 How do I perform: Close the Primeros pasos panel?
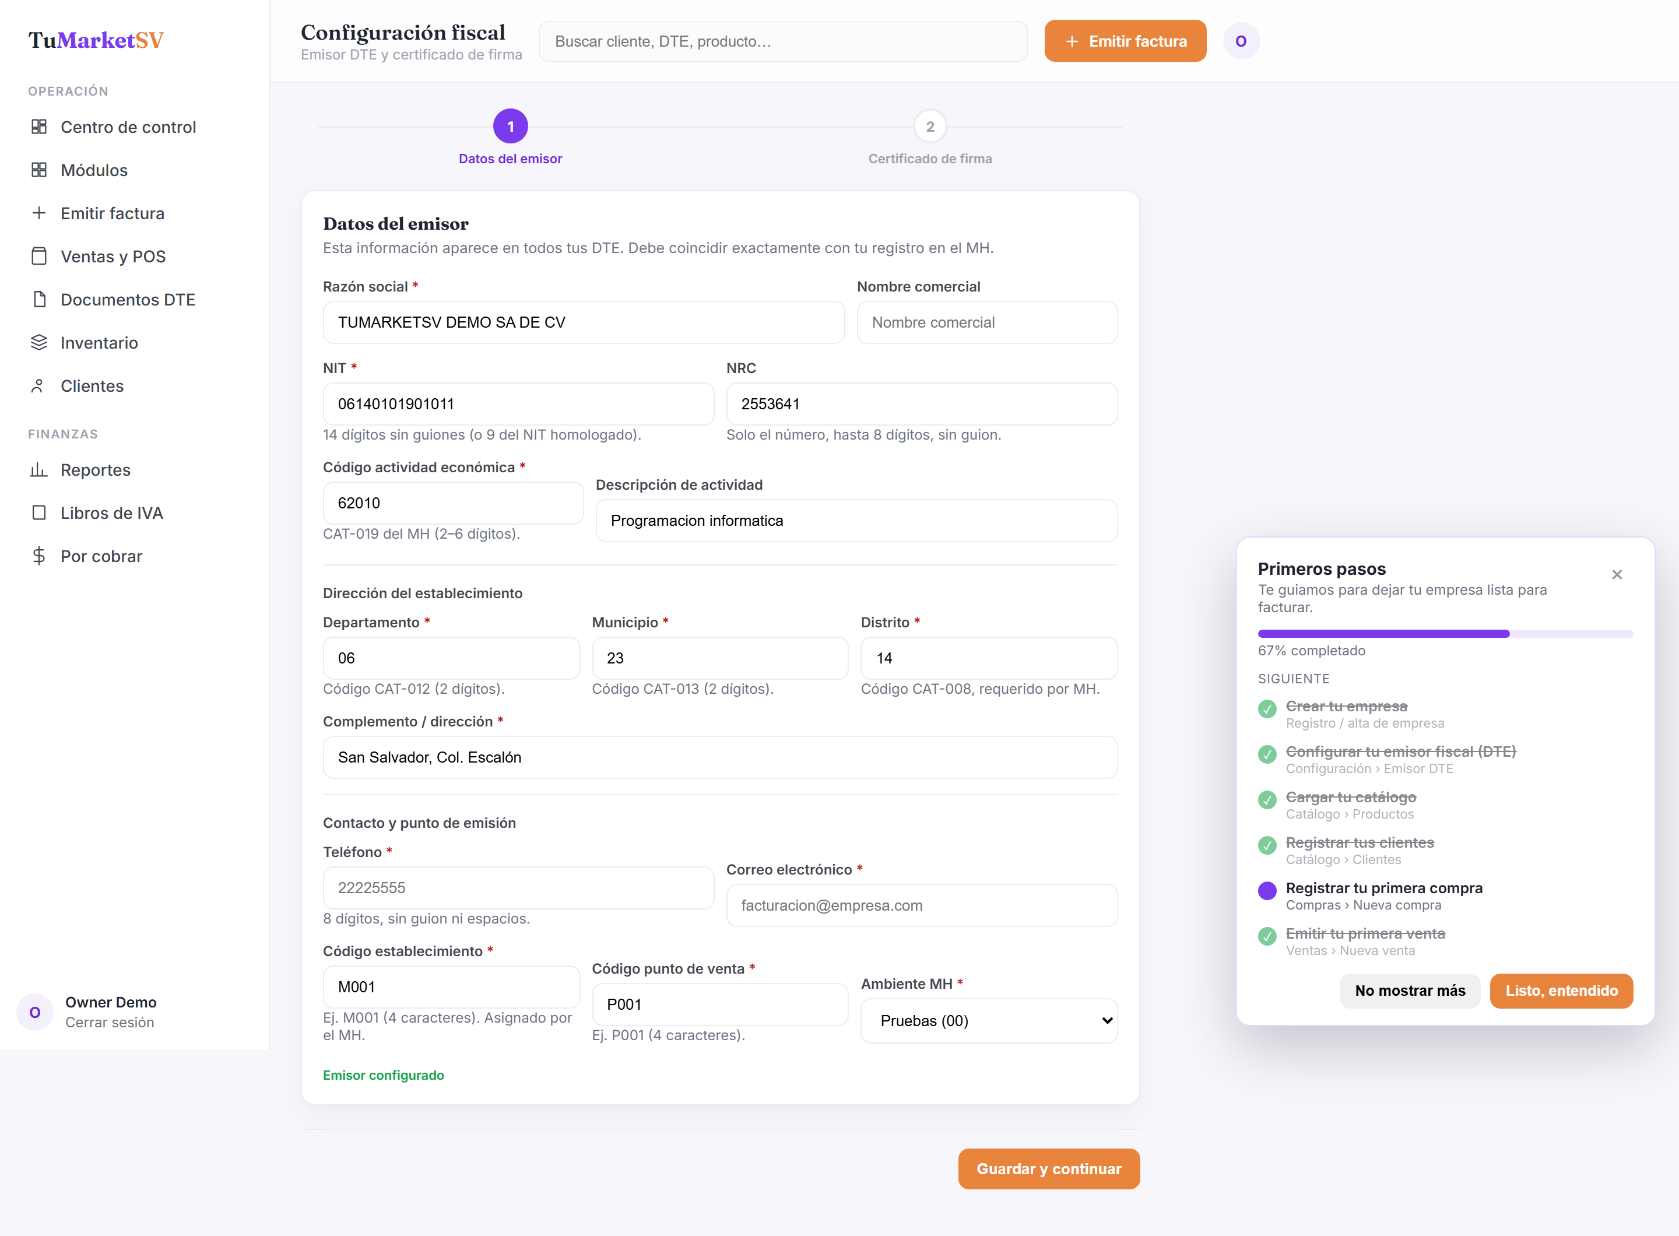[x=1617, y=575]
